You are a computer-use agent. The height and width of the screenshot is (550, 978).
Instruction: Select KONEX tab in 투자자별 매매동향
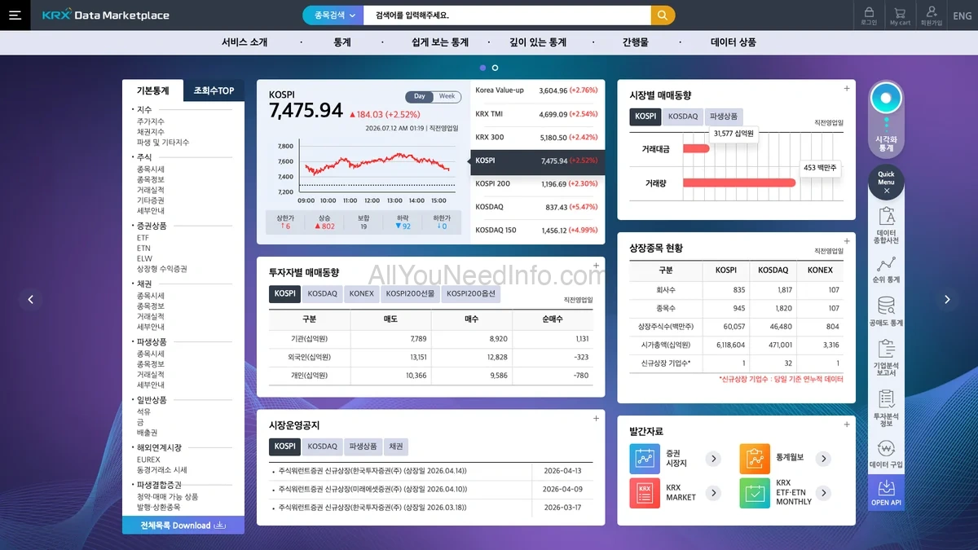pos(361,294)
